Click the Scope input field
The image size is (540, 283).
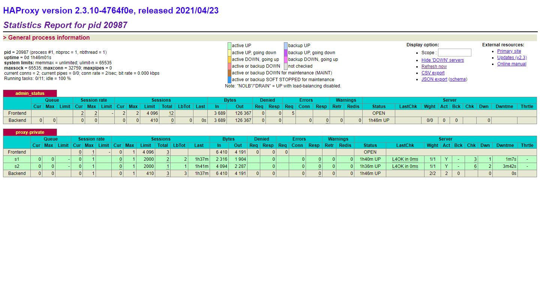click(454, 53)
